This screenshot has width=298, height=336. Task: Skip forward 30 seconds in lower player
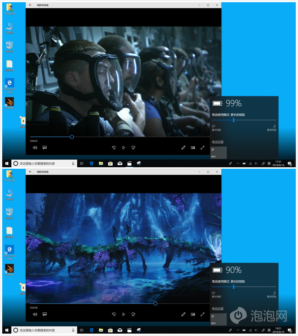coord(133,314)
